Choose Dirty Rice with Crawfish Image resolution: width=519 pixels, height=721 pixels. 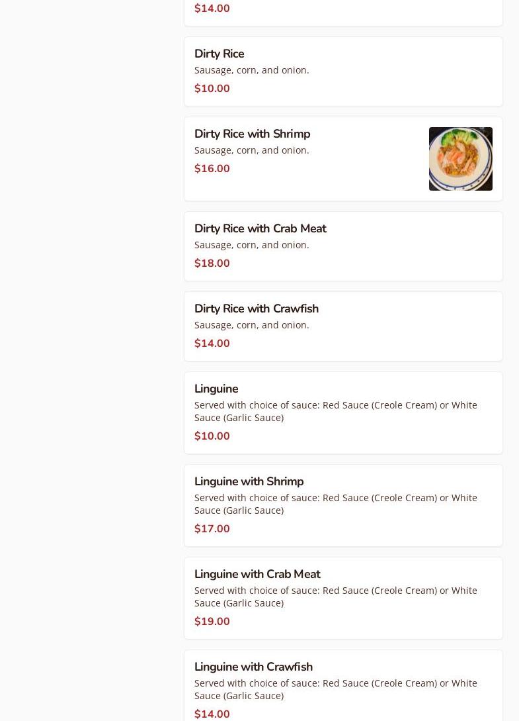click(x=256, y=309)
